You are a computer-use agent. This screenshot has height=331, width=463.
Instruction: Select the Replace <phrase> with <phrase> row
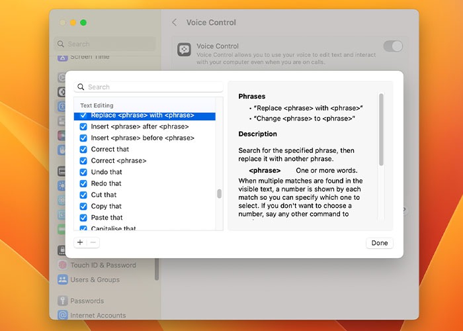pyautogui.click(x=145, y=116)
